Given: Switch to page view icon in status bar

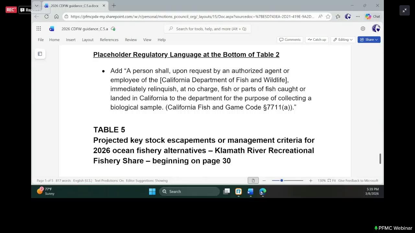Looking at the screenshot, I should click(x=253, y=181).
